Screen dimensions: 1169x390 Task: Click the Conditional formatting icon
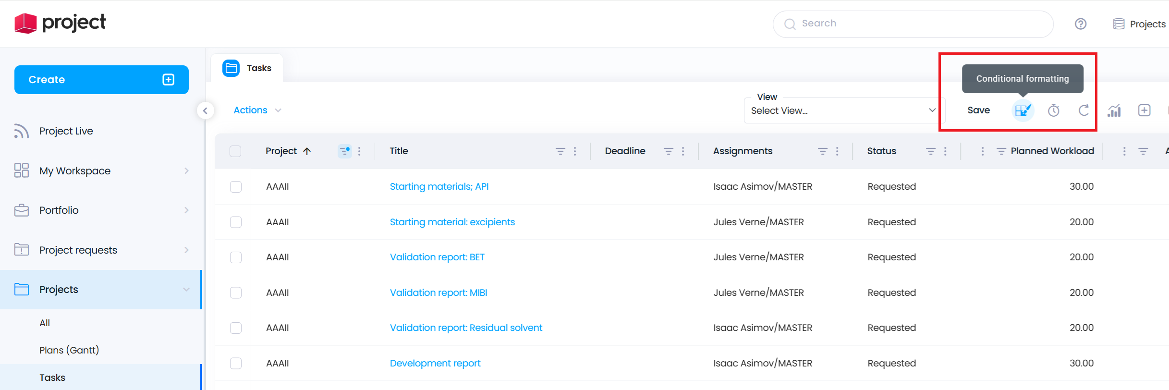tap(1023, 110)
